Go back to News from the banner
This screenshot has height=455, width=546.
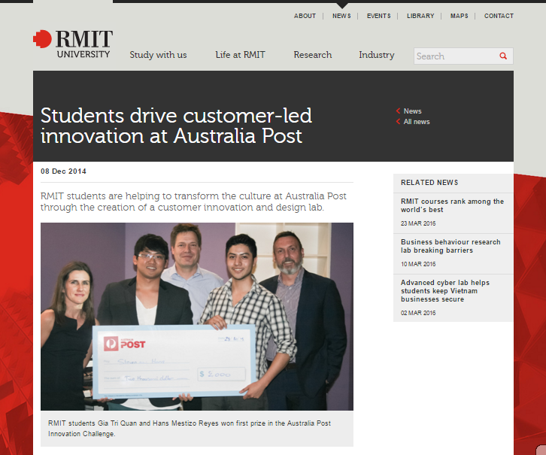(x=413, y=111)
